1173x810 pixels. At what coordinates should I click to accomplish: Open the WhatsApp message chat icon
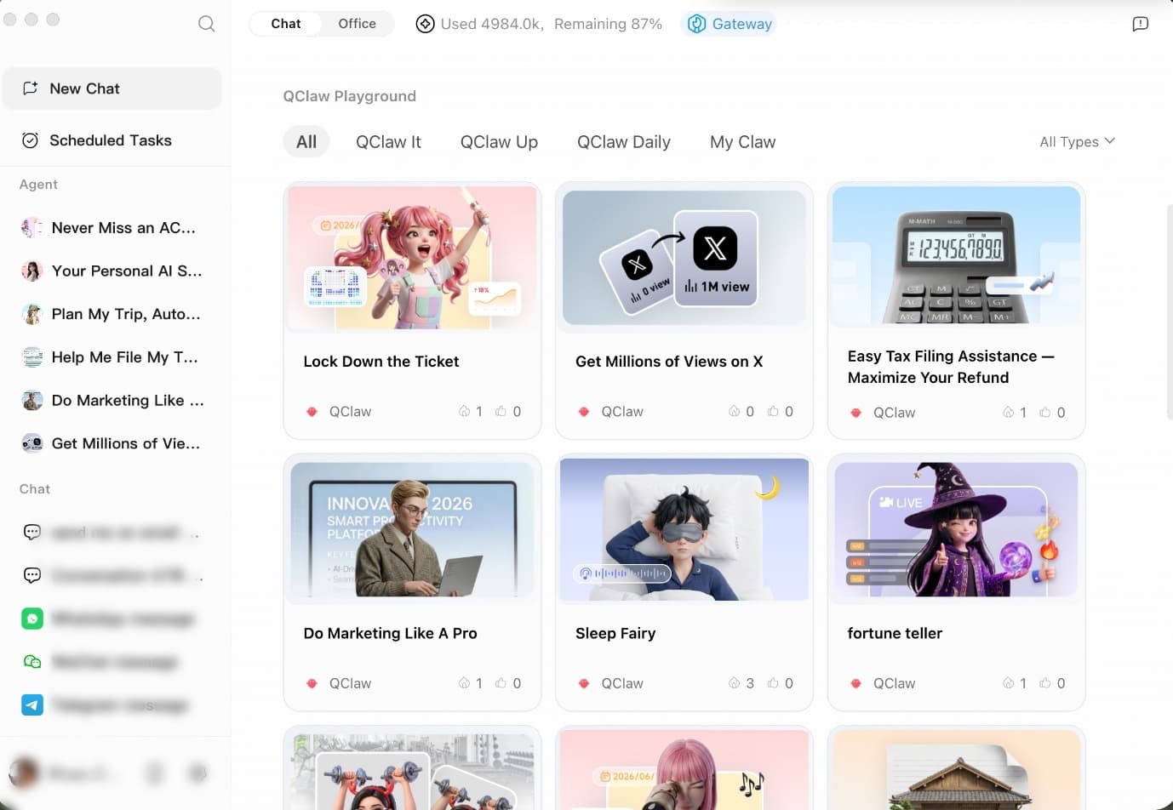pyautogui.click(x=31, y=619)
